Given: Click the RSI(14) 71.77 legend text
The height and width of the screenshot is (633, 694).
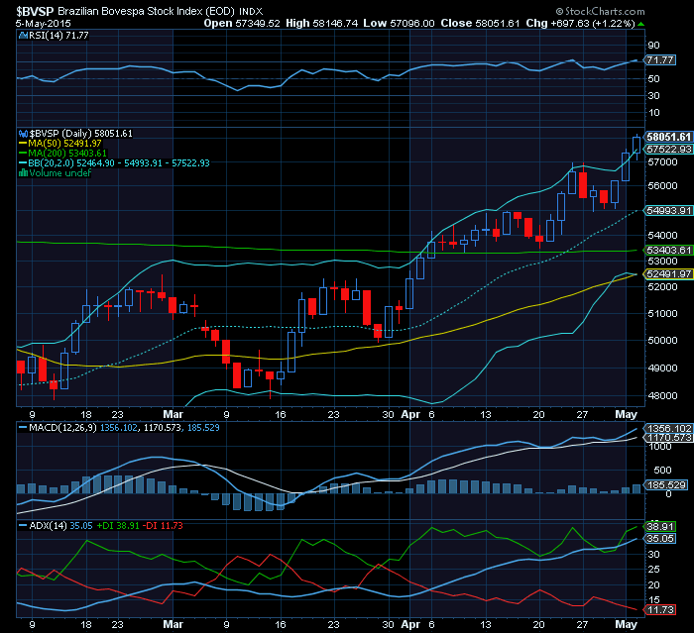Looking at the screenshot, I should point(58,36).
